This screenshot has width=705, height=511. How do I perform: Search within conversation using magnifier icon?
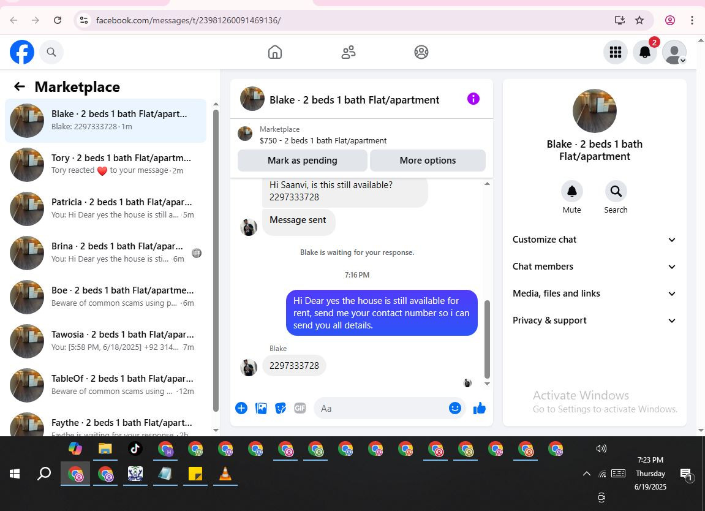[x=616, y=191]
